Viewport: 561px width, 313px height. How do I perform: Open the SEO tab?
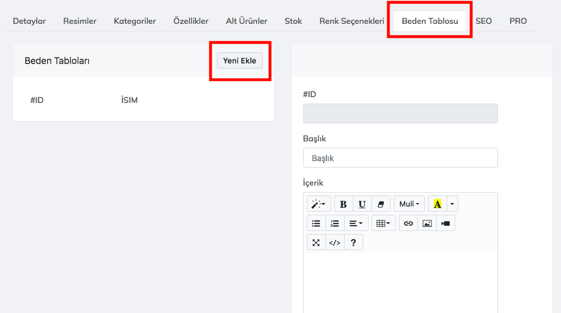pyautogui.click(x=483, y=21)
